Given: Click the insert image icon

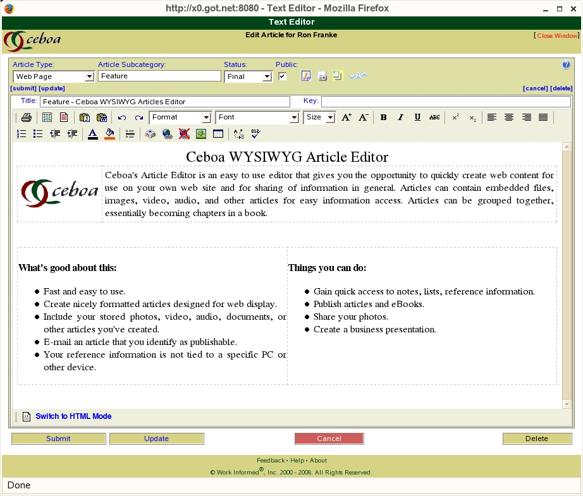Looking at the screenshot, I should pyautogui.click(x=201, y=134).
